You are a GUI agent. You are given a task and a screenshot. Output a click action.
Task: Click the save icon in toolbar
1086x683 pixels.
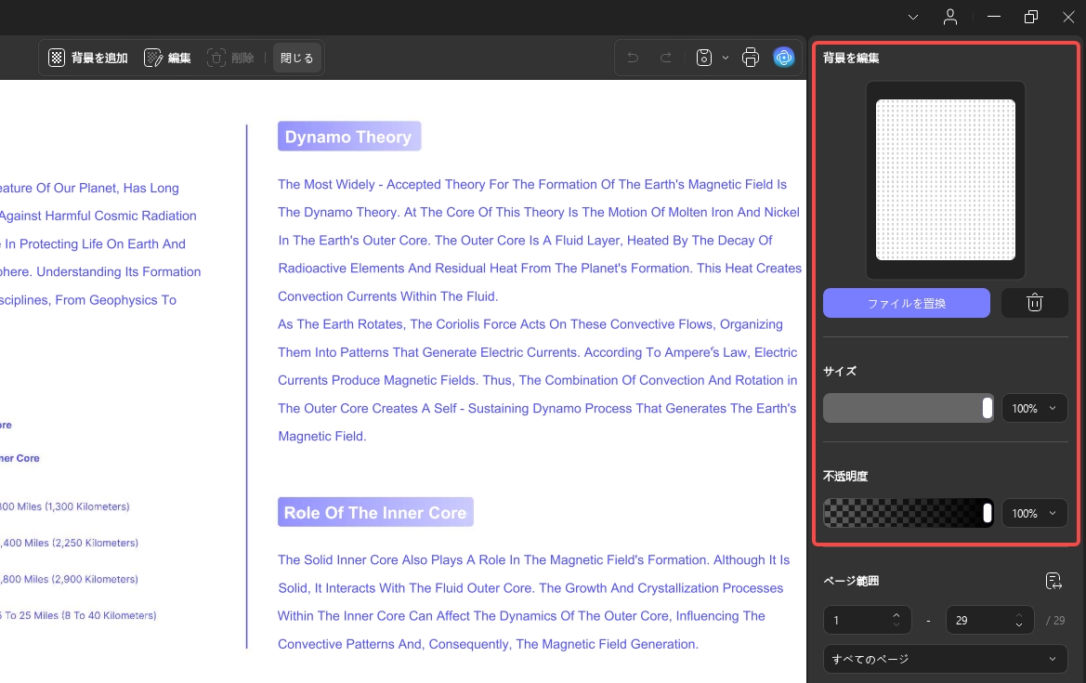click(703, 58)
